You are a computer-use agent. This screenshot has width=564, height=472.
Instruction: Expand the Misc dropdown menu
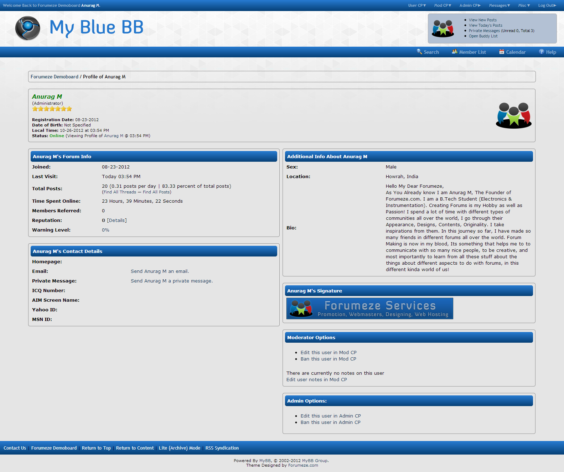pos(524,5)
